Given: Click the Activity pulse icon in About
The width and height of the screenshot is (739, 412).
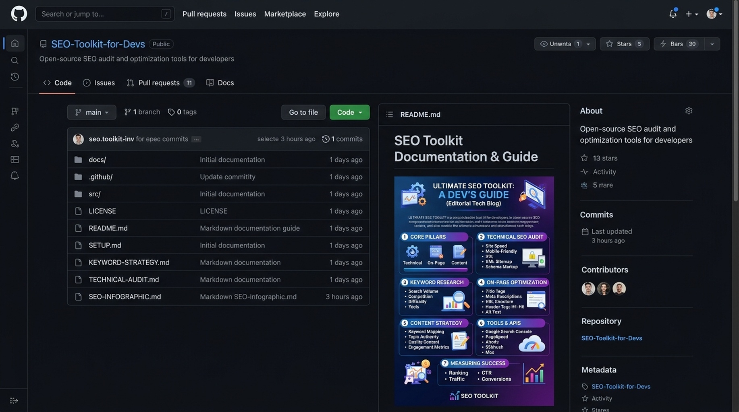Looking at the screenshot, I should click(x=584, y=172).
